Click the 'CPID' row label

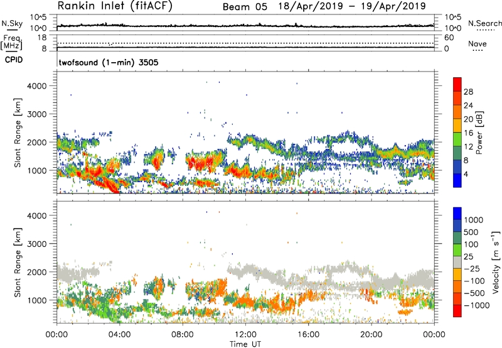(x=14, y=60)
